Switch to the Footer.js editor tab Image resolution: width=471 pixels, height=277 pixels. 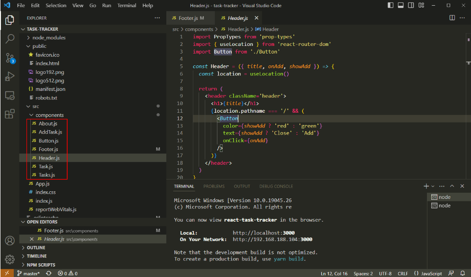[188, 18]
